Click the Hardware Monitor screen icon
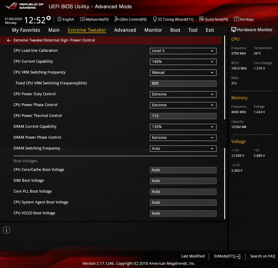Viewport: 278px width, 268px height. click(x=234, y=30)
